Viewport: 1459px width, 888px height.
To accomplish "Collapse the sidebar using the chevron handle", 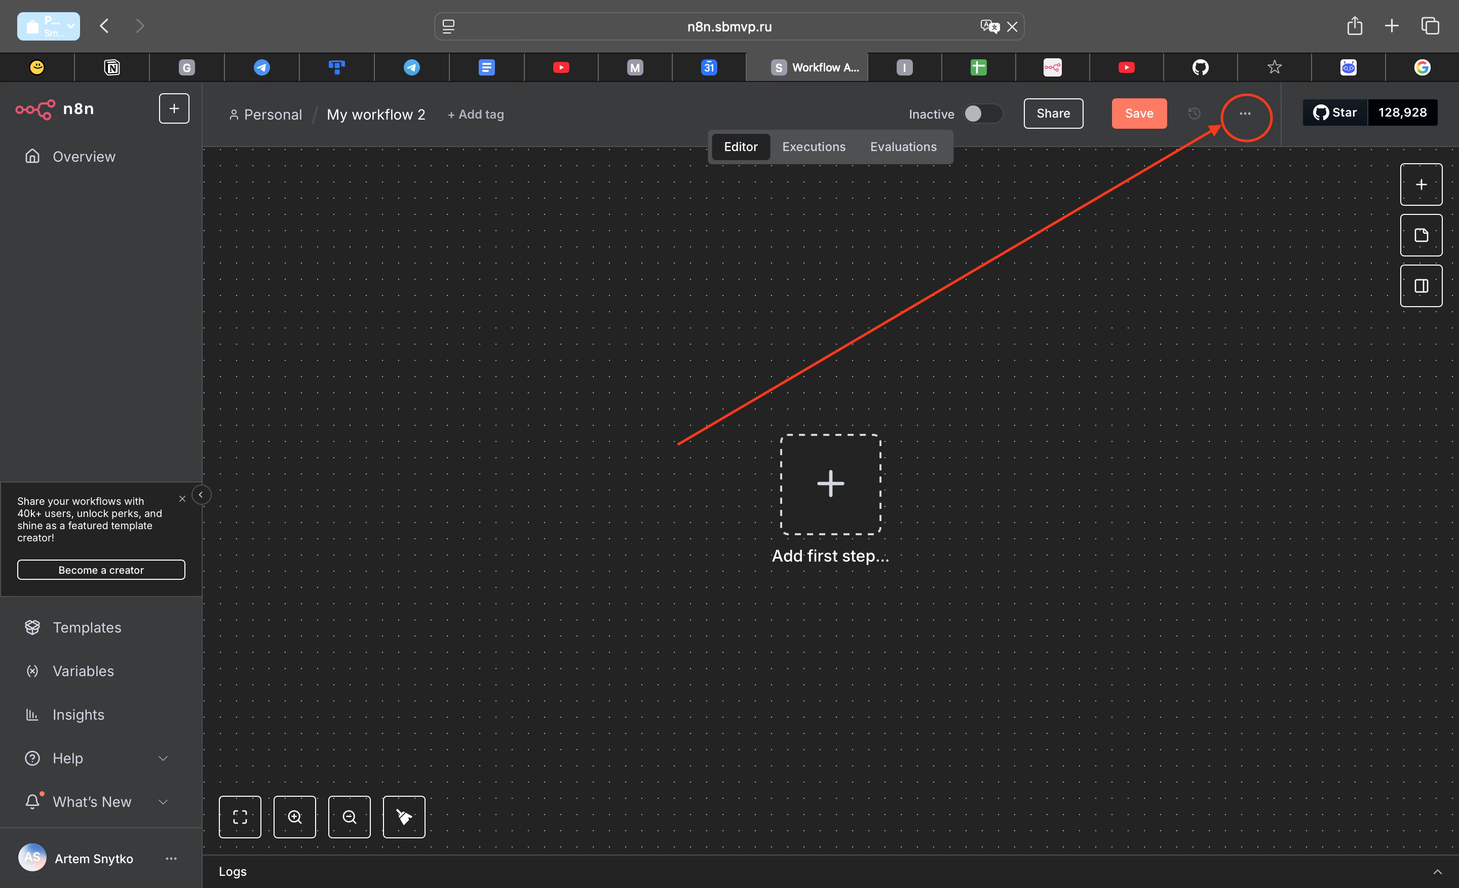I will point(201,495).
